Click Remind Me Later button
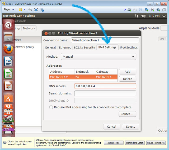The image size is (169, 150). 135,143
